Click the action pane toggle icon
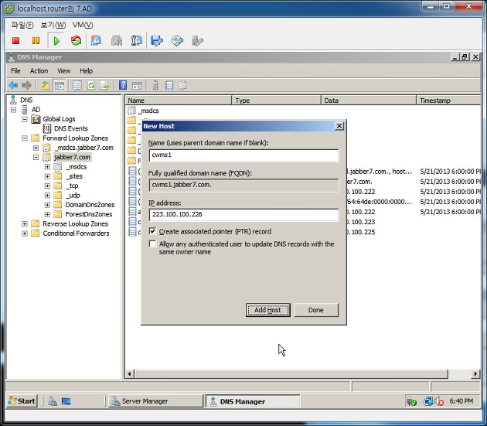 137,85
